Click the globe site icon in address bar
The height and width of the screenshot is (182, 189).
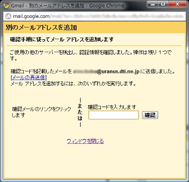point(8,16)
